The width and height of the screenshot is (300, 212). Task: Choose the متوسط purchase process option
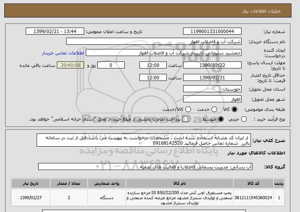point(221,119)
